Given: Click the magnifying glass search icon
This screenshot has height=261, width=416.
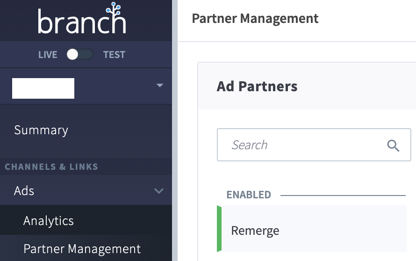Looking at the screenshot, I should [x=393, y=145].
